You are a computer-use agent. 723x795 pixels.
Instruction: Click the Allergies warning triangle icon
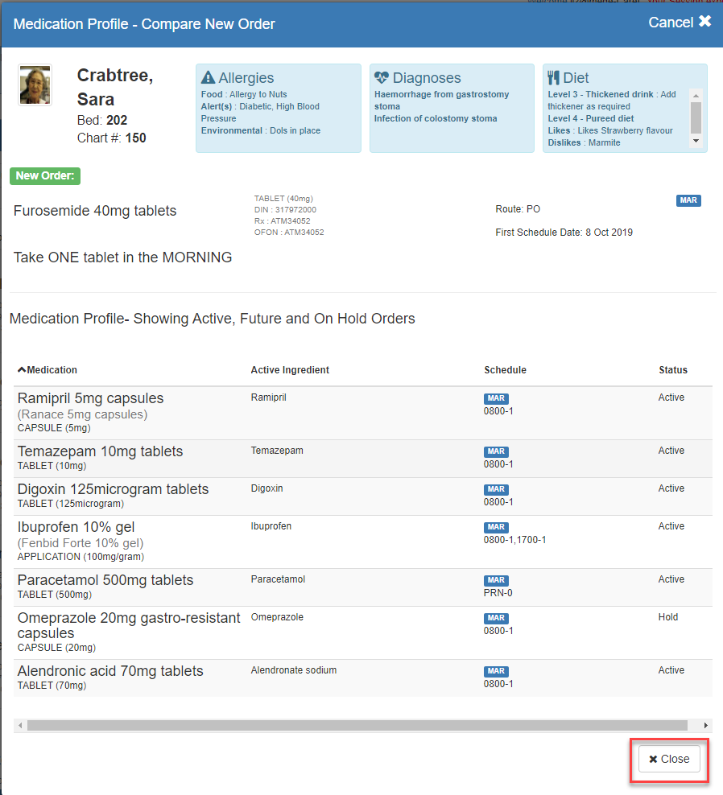coord(208,78)
